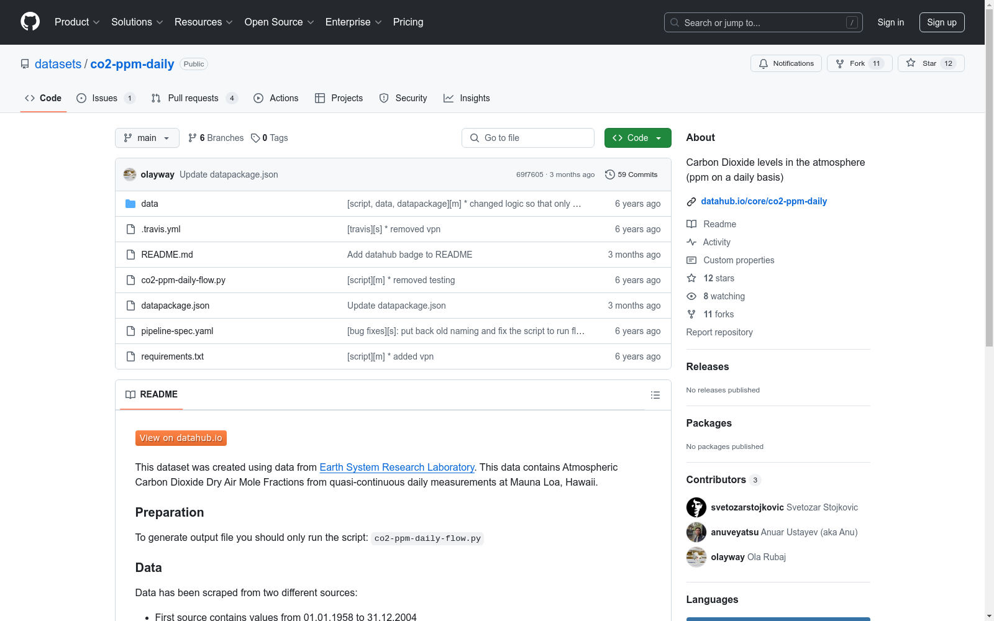Open datapackage.json file
994x621 pixels.
tap(175, 306)
